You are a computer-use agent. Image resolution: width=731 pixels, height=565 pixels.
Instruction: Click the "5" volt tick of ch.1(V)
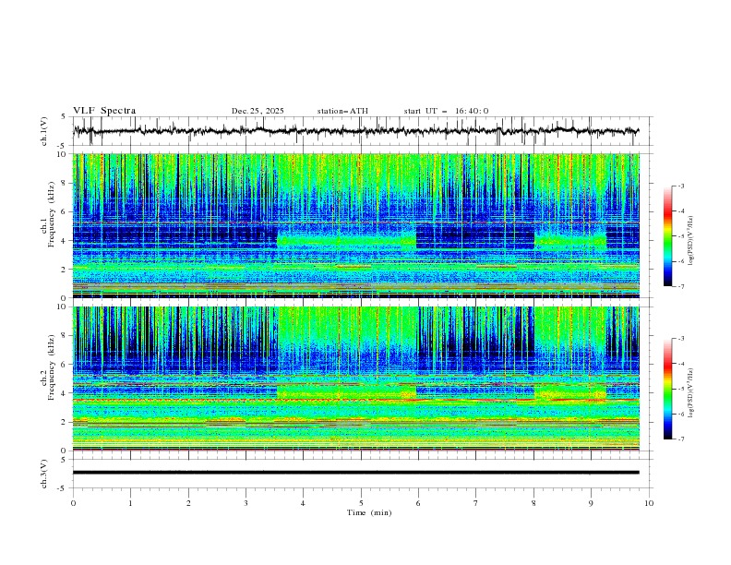tap(63, 117)
